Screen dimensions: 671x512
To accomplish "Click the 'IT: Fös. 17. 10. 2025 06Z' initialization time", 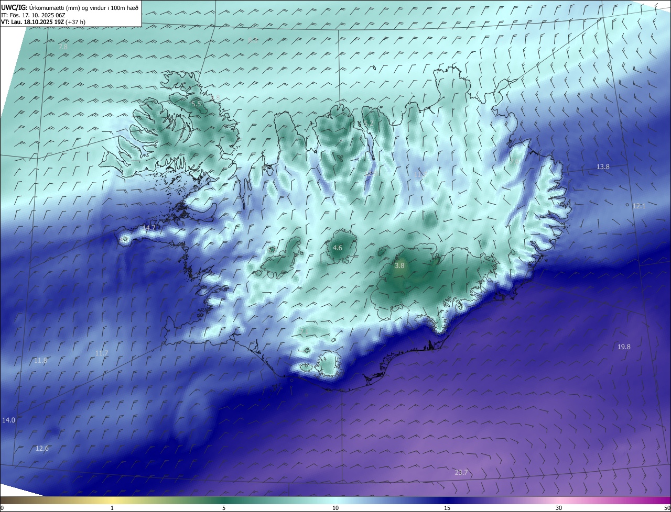I will [34, 15].
